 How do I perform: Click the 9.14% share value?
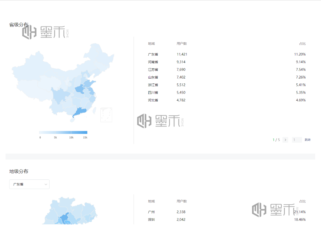click(301, 62)
